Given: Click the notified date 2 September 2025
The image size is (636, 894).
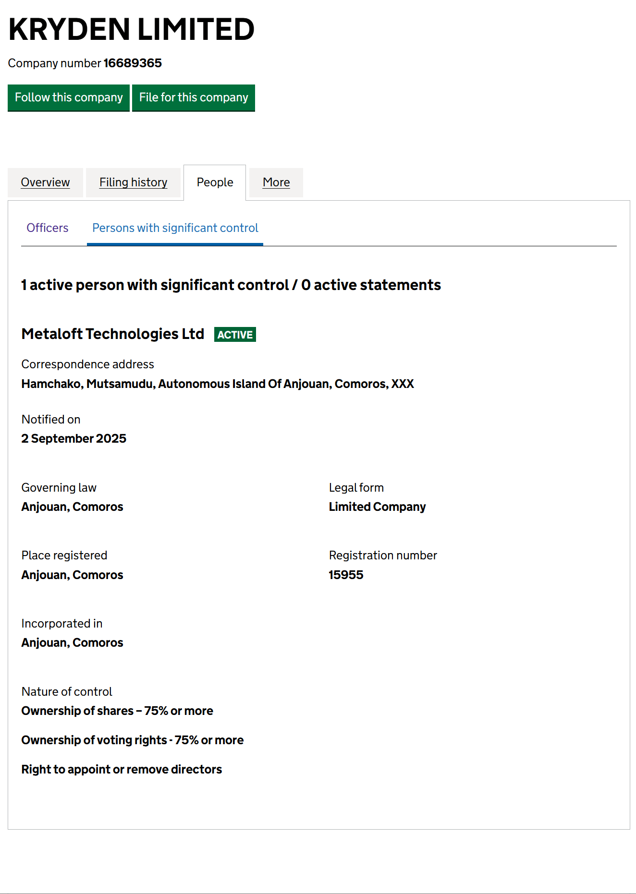Looking at the screenshot, I should [x=74, y=438].
